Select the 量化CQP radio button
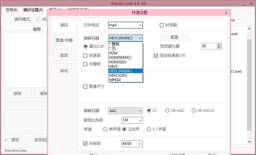 click(x=85, y=46)
